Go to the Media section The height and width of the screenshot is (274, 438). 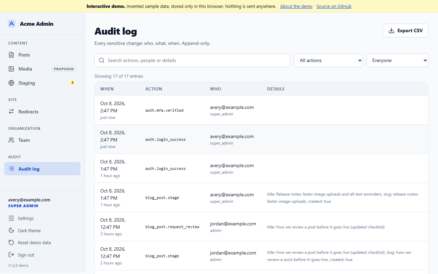(x=42, y=69)
